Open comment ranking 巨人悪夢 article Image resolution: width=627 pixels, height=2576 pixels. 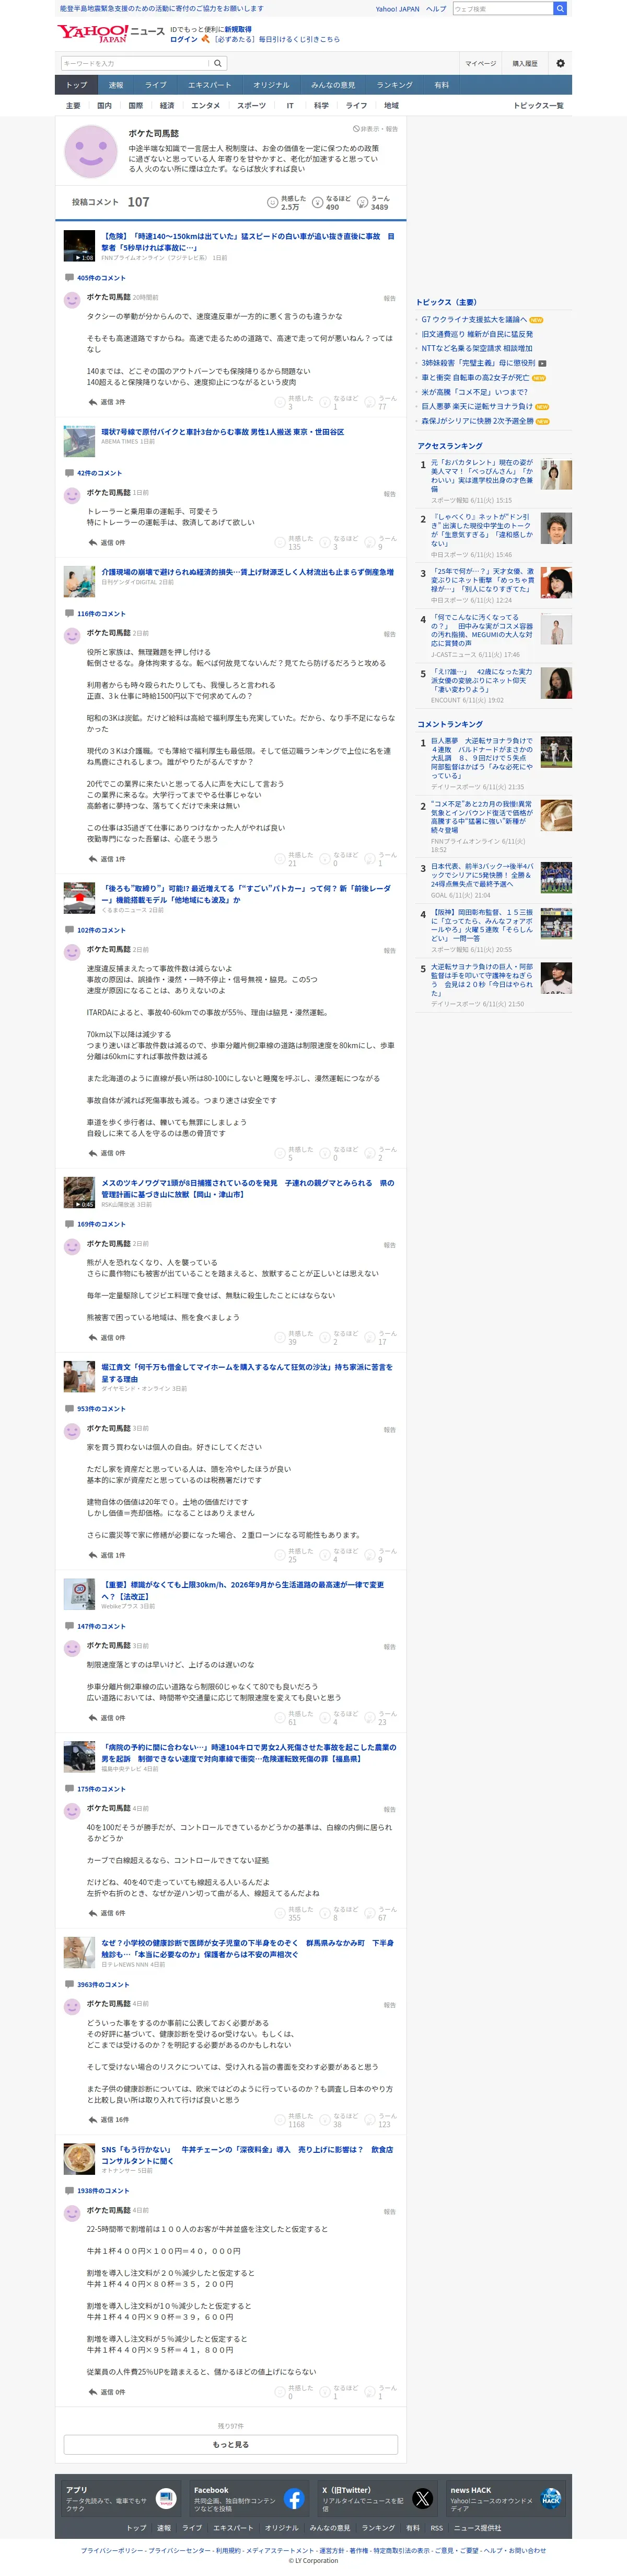click(482, 758)
